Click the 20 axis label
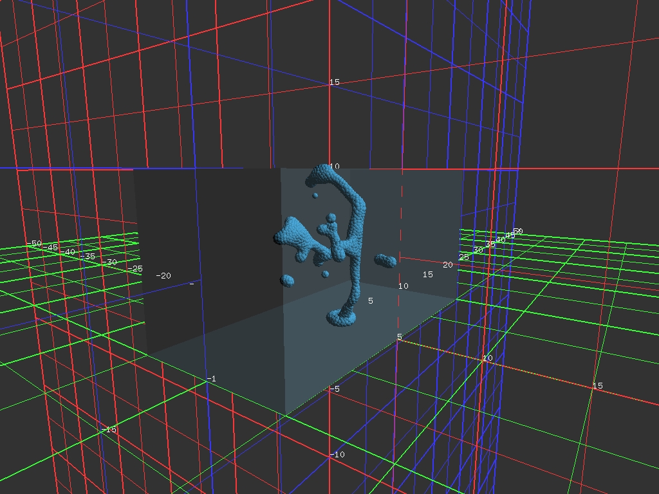The image size is (659, 494). 448,264
